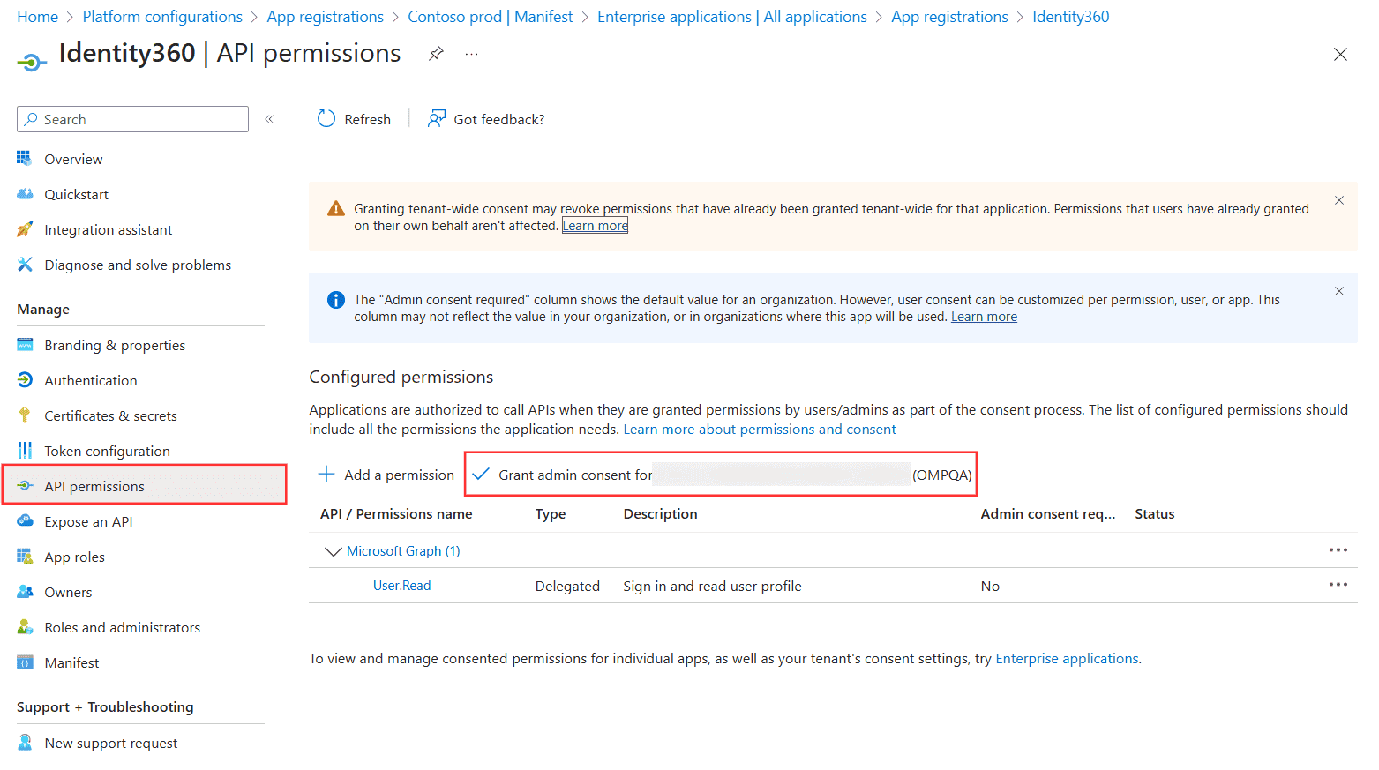Open Learn more about permissions and consent
The image size is (1379, 770).
(x=760, y=429)
